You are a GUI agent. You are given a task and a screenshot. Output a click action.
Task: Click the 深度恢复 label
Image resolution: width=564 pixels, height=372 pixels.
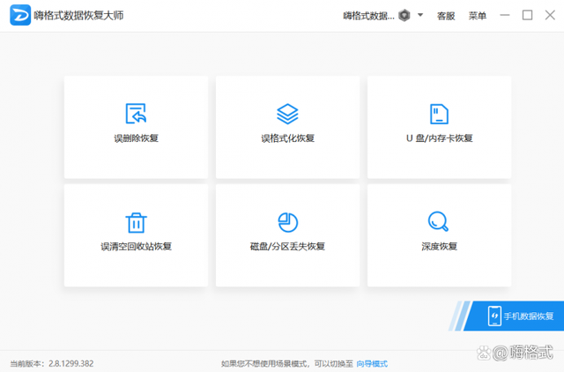click(439, 247)
